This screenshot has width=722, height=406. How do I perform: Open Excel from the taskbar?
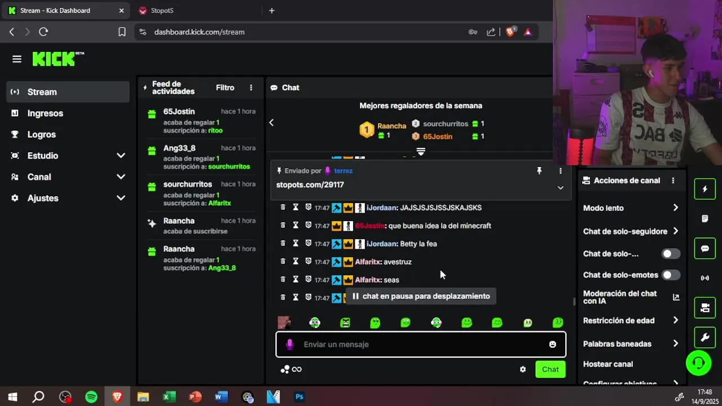click(x=169, y=397)
